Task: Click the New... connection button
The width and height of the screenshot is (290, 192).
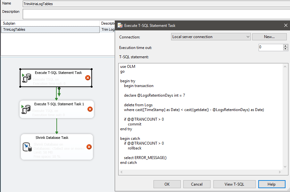Action: 269,37
